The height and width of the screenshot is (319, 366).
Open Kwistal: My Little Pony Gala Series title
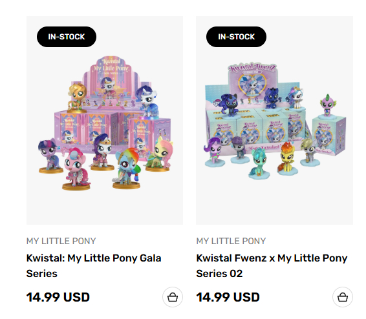(x=94, y=265)
